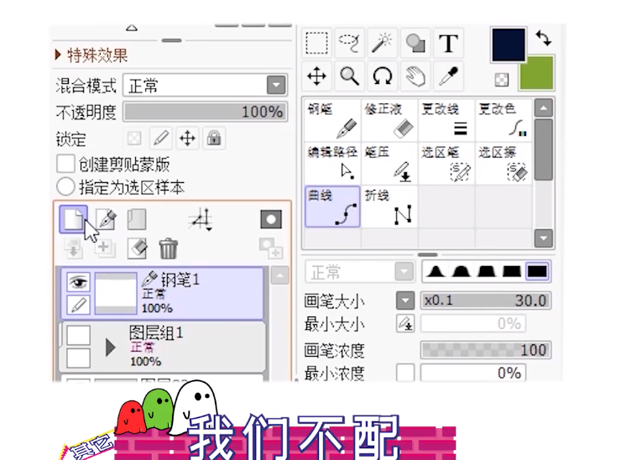This screenshot has width=621, height=460.
Task: Toggle lock opacity checker icon
Action: [x=134, y=139]
